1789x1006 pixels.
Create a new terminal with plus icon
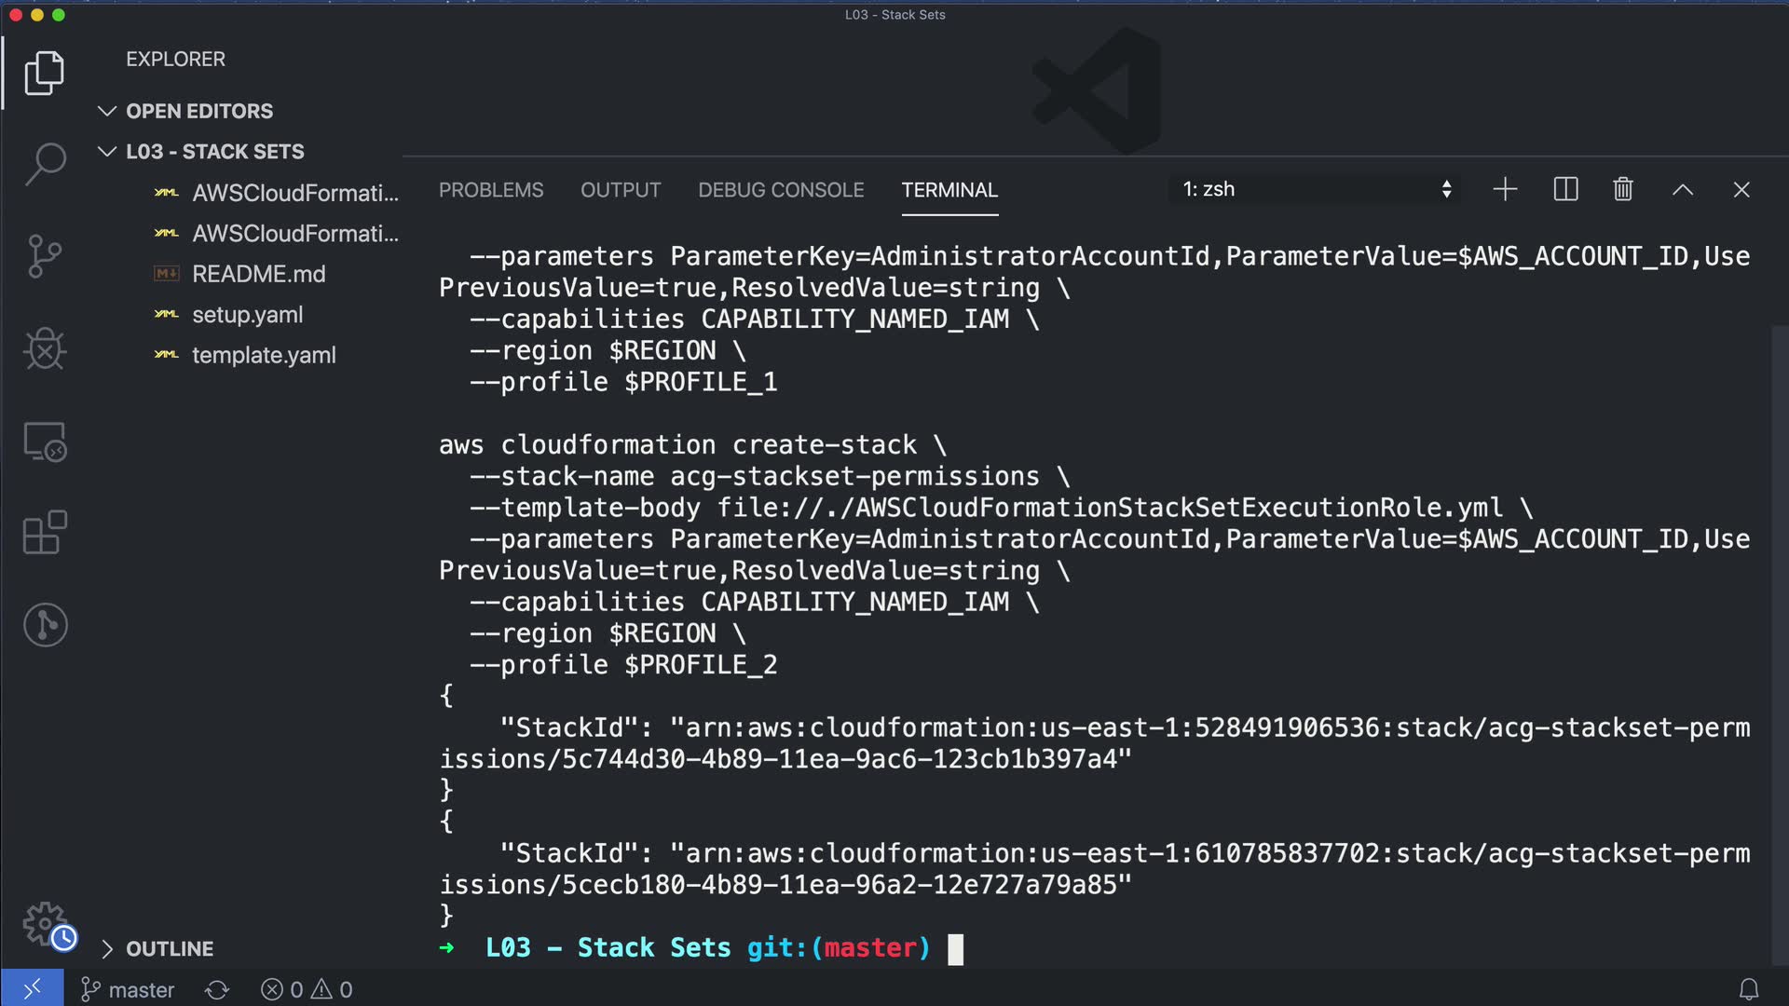1505,190
